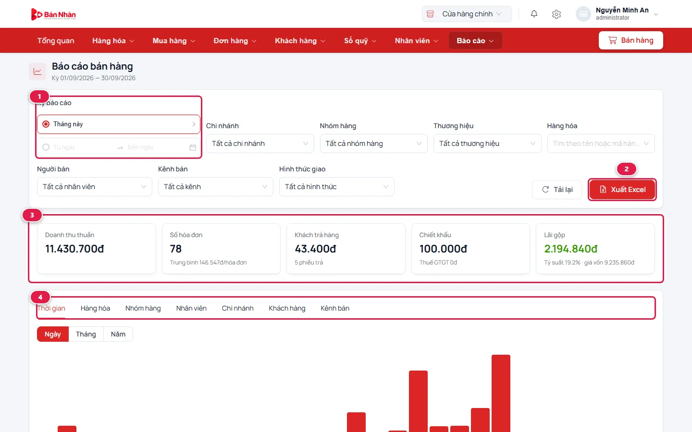Open the Hàng hóa top menu
Image resolution: width=692 pixels, height=432 pixels.
tap(113, 41)
